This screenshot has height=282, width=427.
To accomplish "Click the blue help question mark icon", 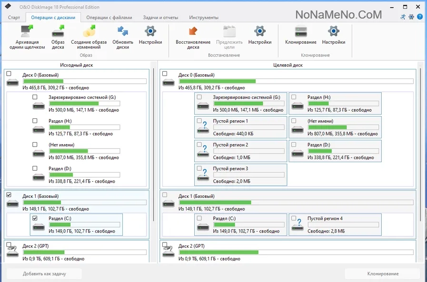I will click(x=420, y=17).
